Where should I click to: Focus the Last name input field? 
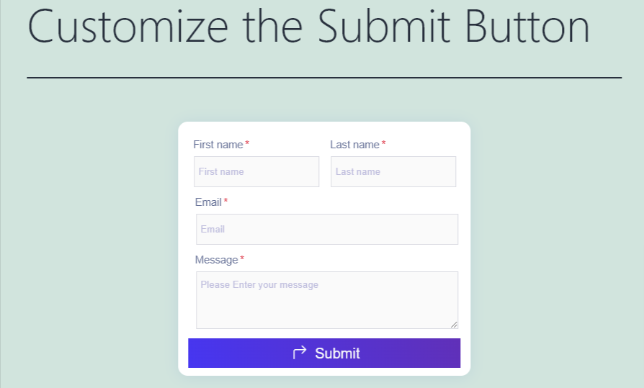tap(393, 172)
